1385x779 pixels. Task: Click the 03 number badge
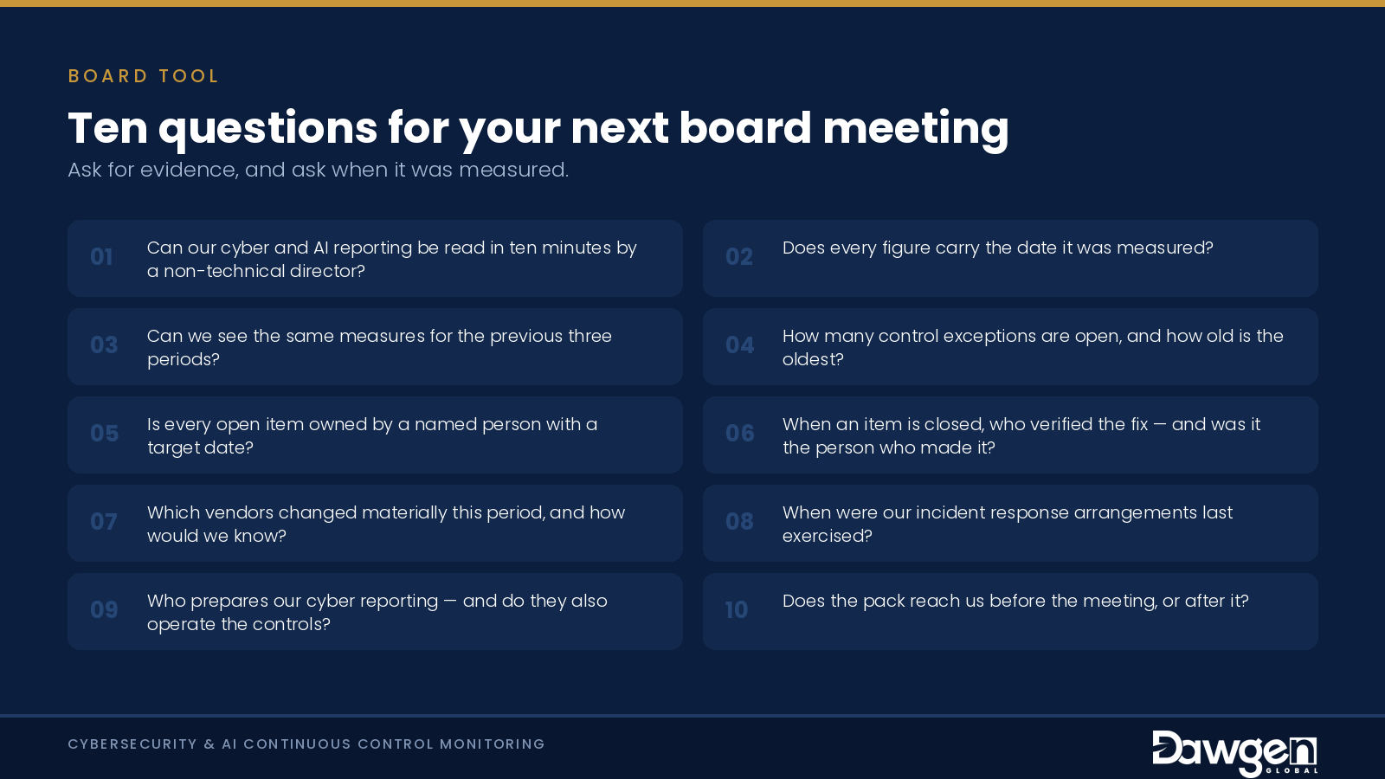coord(104,345)
